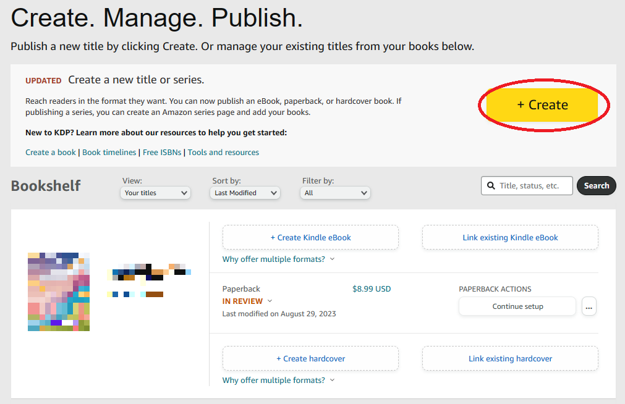Viewport: 625px width, 404px height.
Task: Click the $8.99 USD price
Action: point(372,289)
